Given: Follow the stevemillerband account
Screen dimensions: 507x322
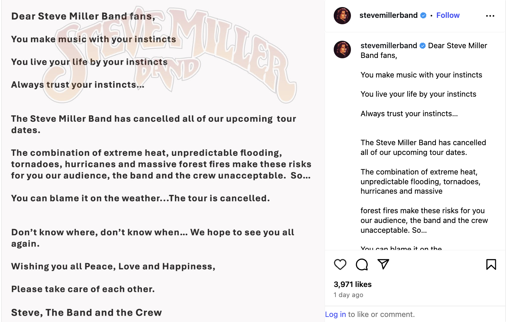Looking at the screenshot, I should [x=448, y=15].
